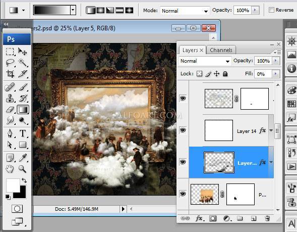Toggle lock transparent pixels
This screenshot has width=297, height=232.
pos(199,74)
